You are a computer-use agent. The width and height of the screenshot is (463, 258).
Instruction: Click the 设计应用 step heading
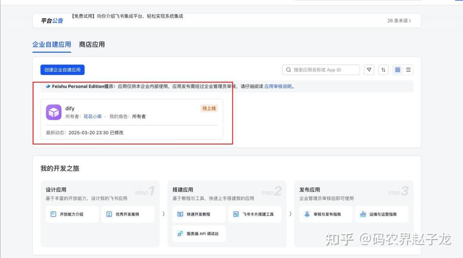click(56, 189)
